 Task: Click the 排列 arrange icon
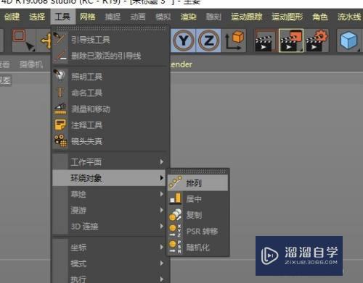175,182
